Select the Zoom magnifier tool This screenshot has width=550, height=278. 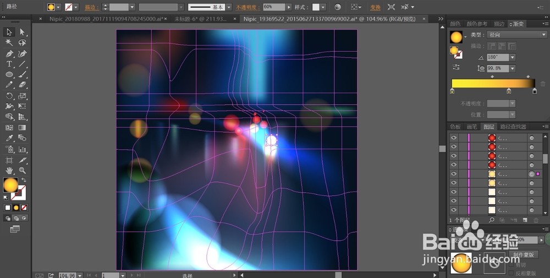point(22,171)
